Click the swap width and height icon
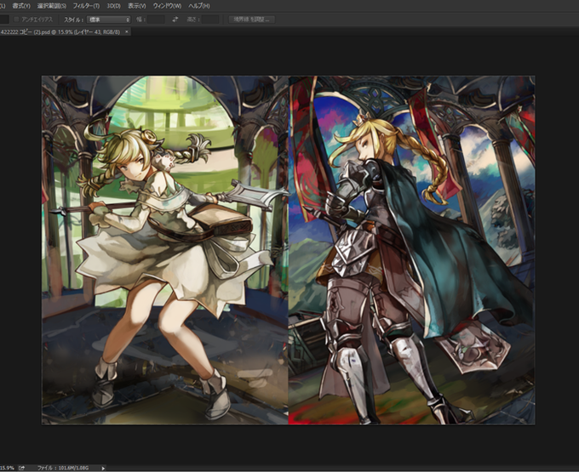The image size is (579, 472). pyautogui.click(x=175, y=20)
